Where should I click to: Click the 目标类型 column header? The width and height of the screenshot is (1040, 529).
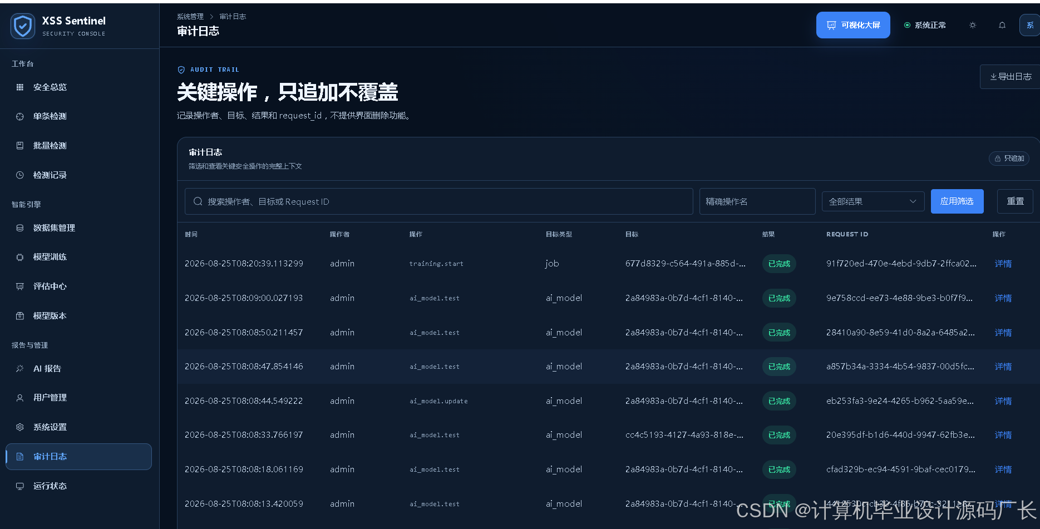click(x=559, y=235)
